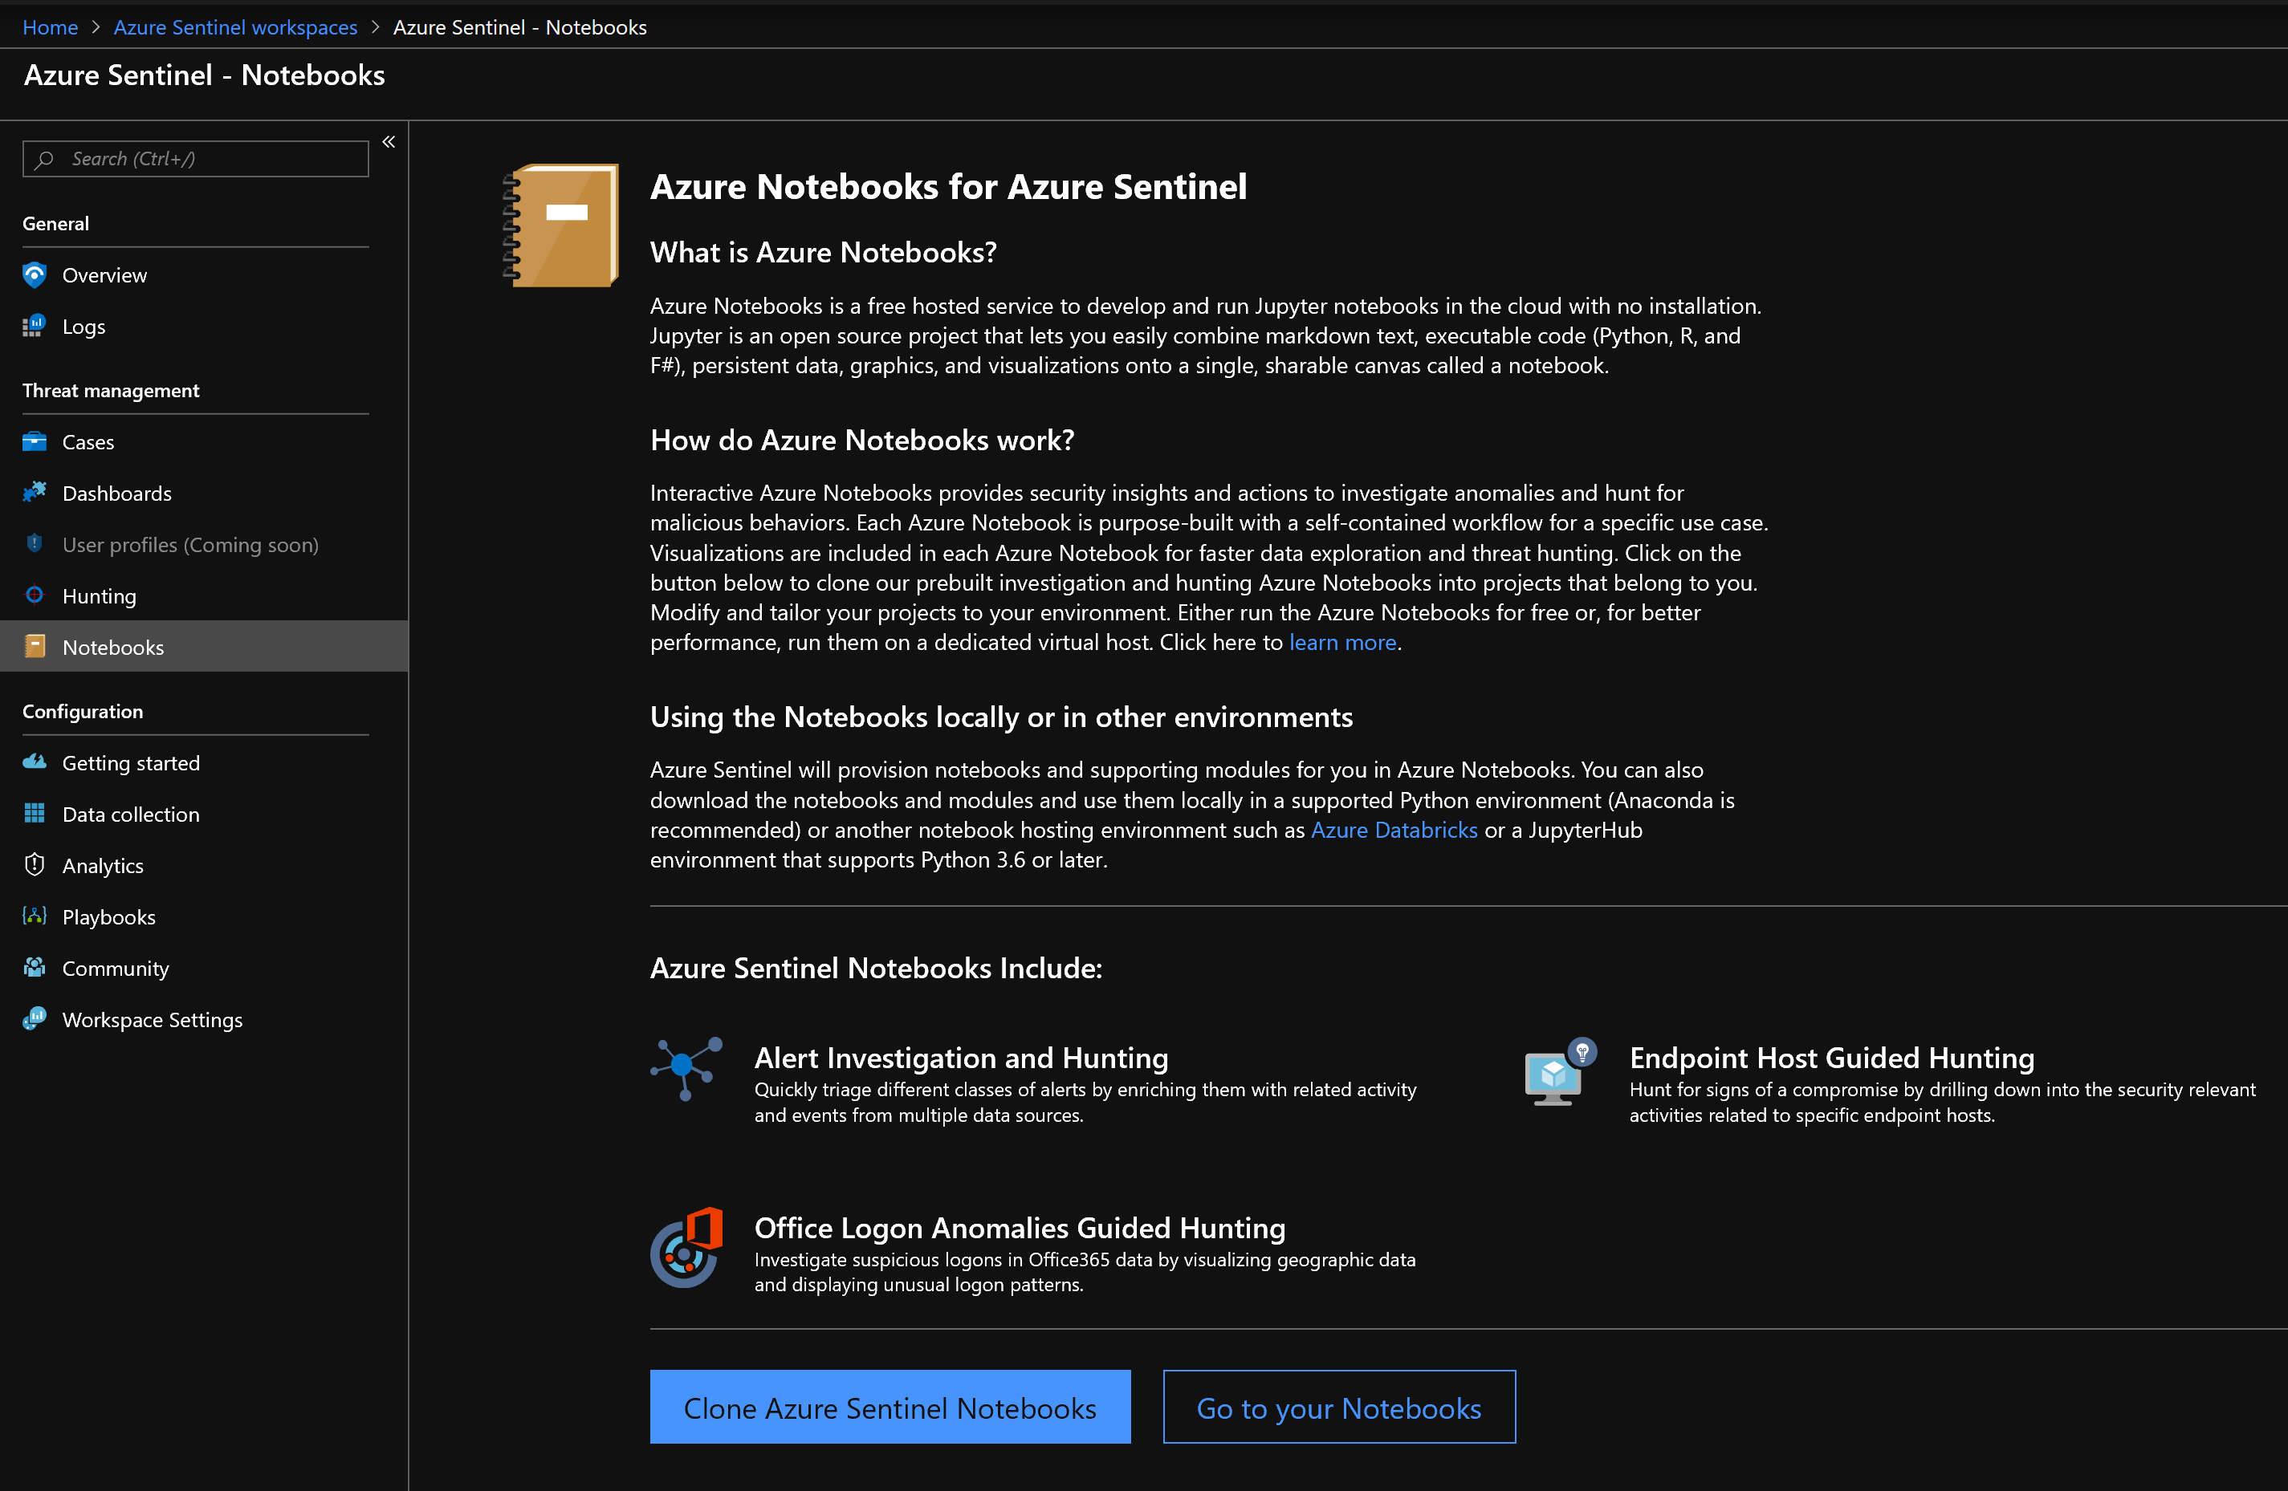Click the Analytics shield icon
This screenshot has height=1491, width=2288.
[35, 864]
